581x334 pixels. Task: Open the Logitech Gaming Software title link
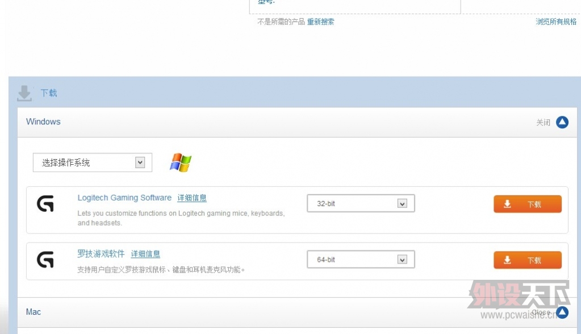click(124, 198)
